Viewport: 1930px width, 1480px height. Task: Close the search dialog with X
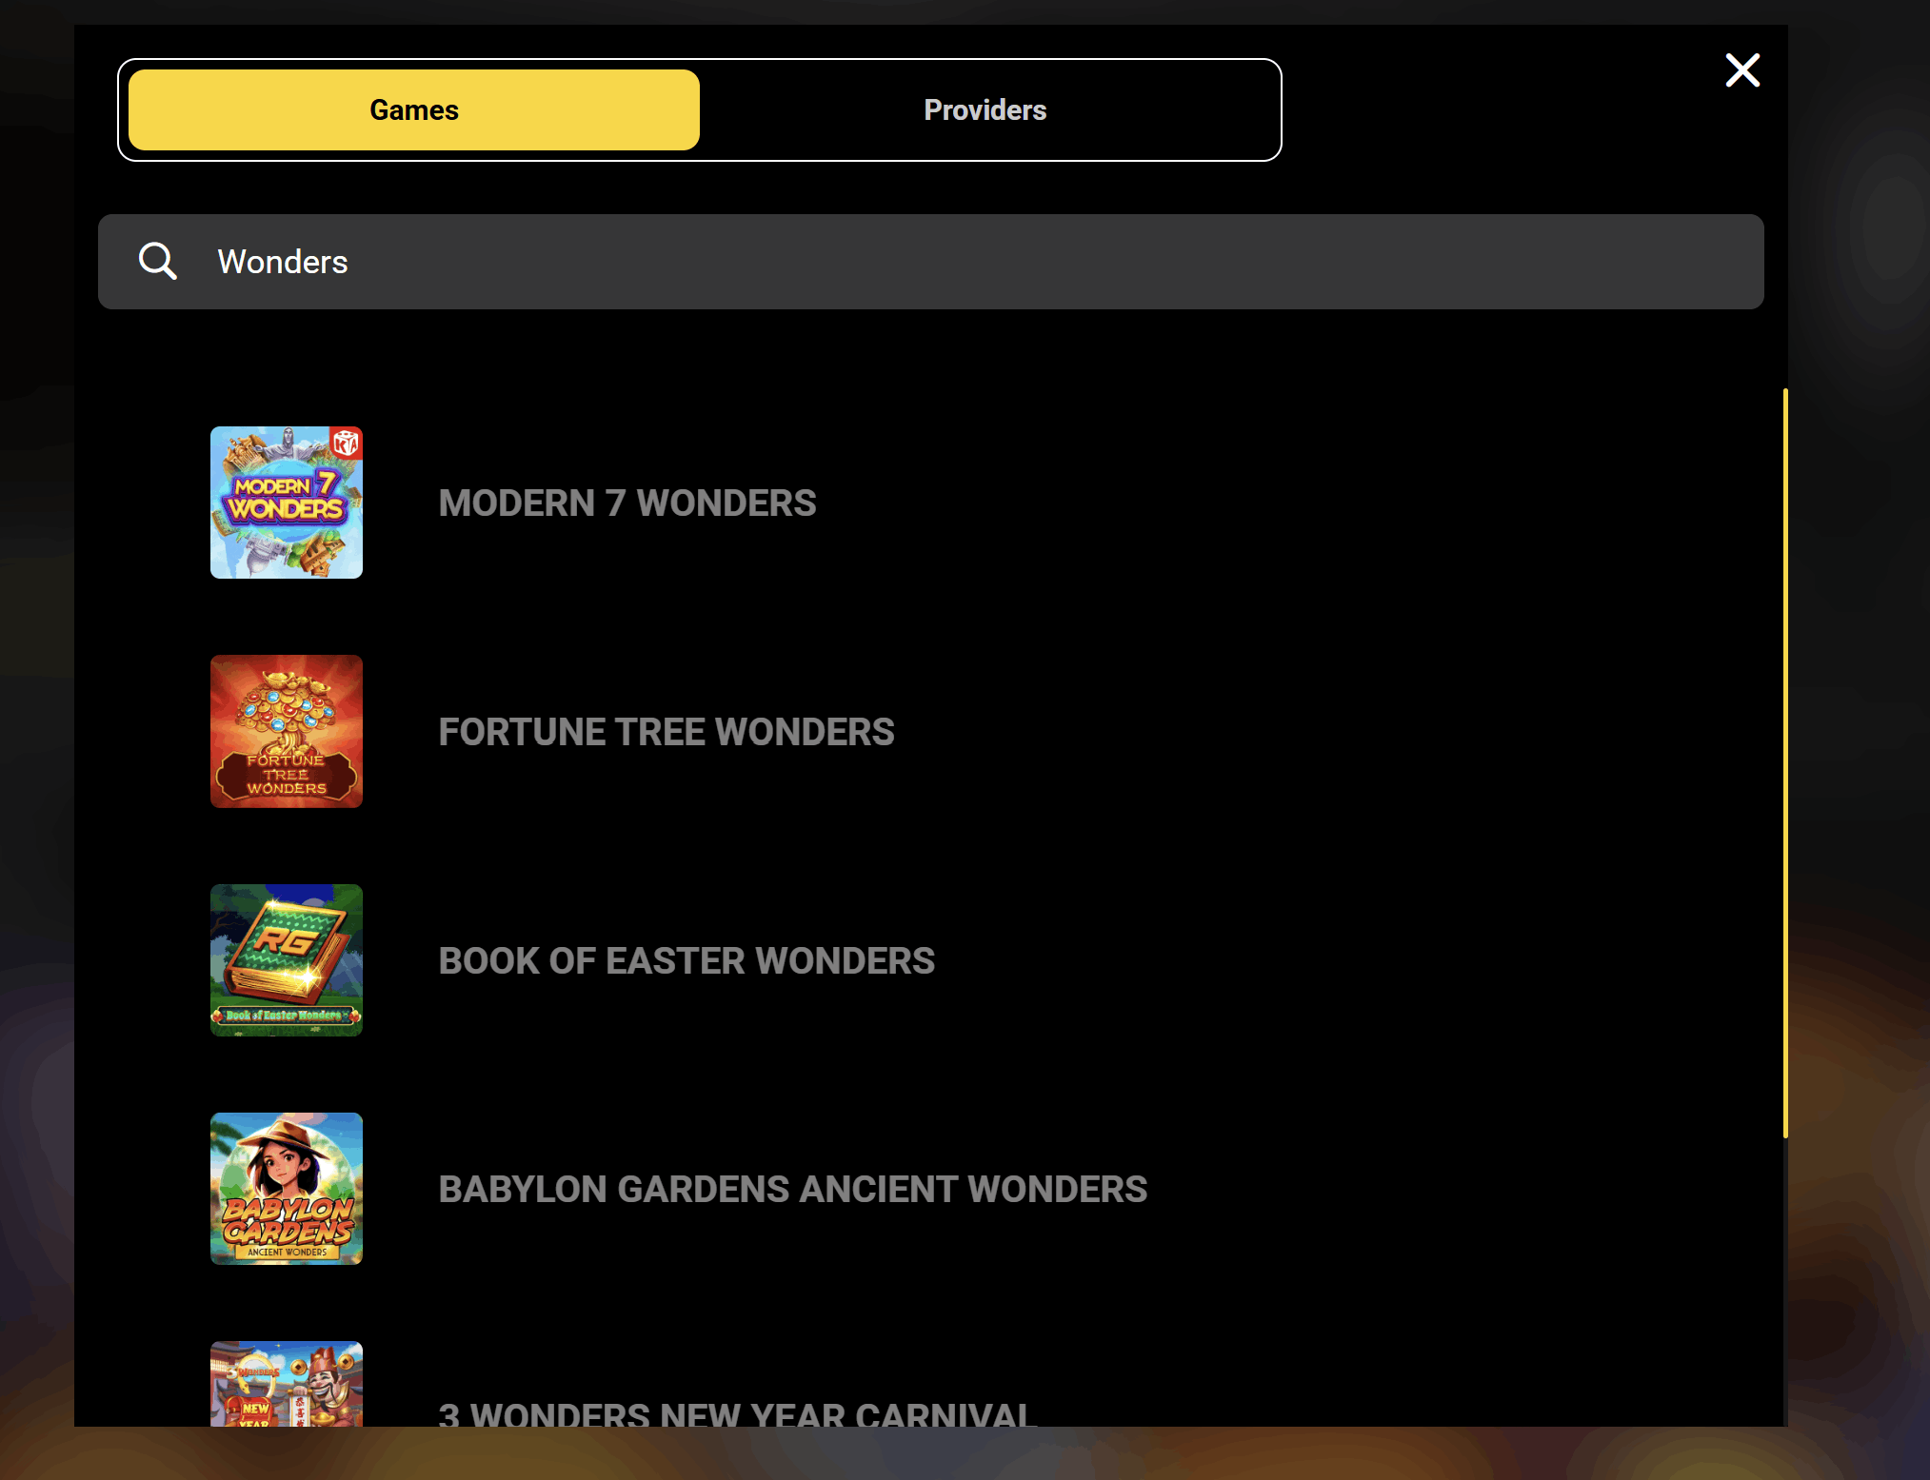[1742, 70]
